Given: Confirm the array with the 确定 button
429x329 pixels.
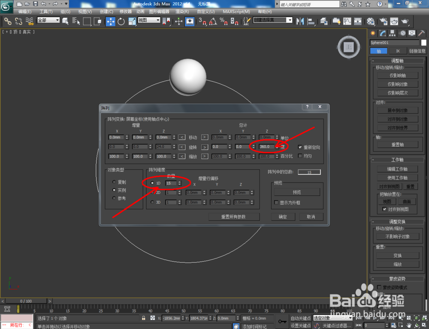Looking at the screenshot, I should (x=283, y=217).
